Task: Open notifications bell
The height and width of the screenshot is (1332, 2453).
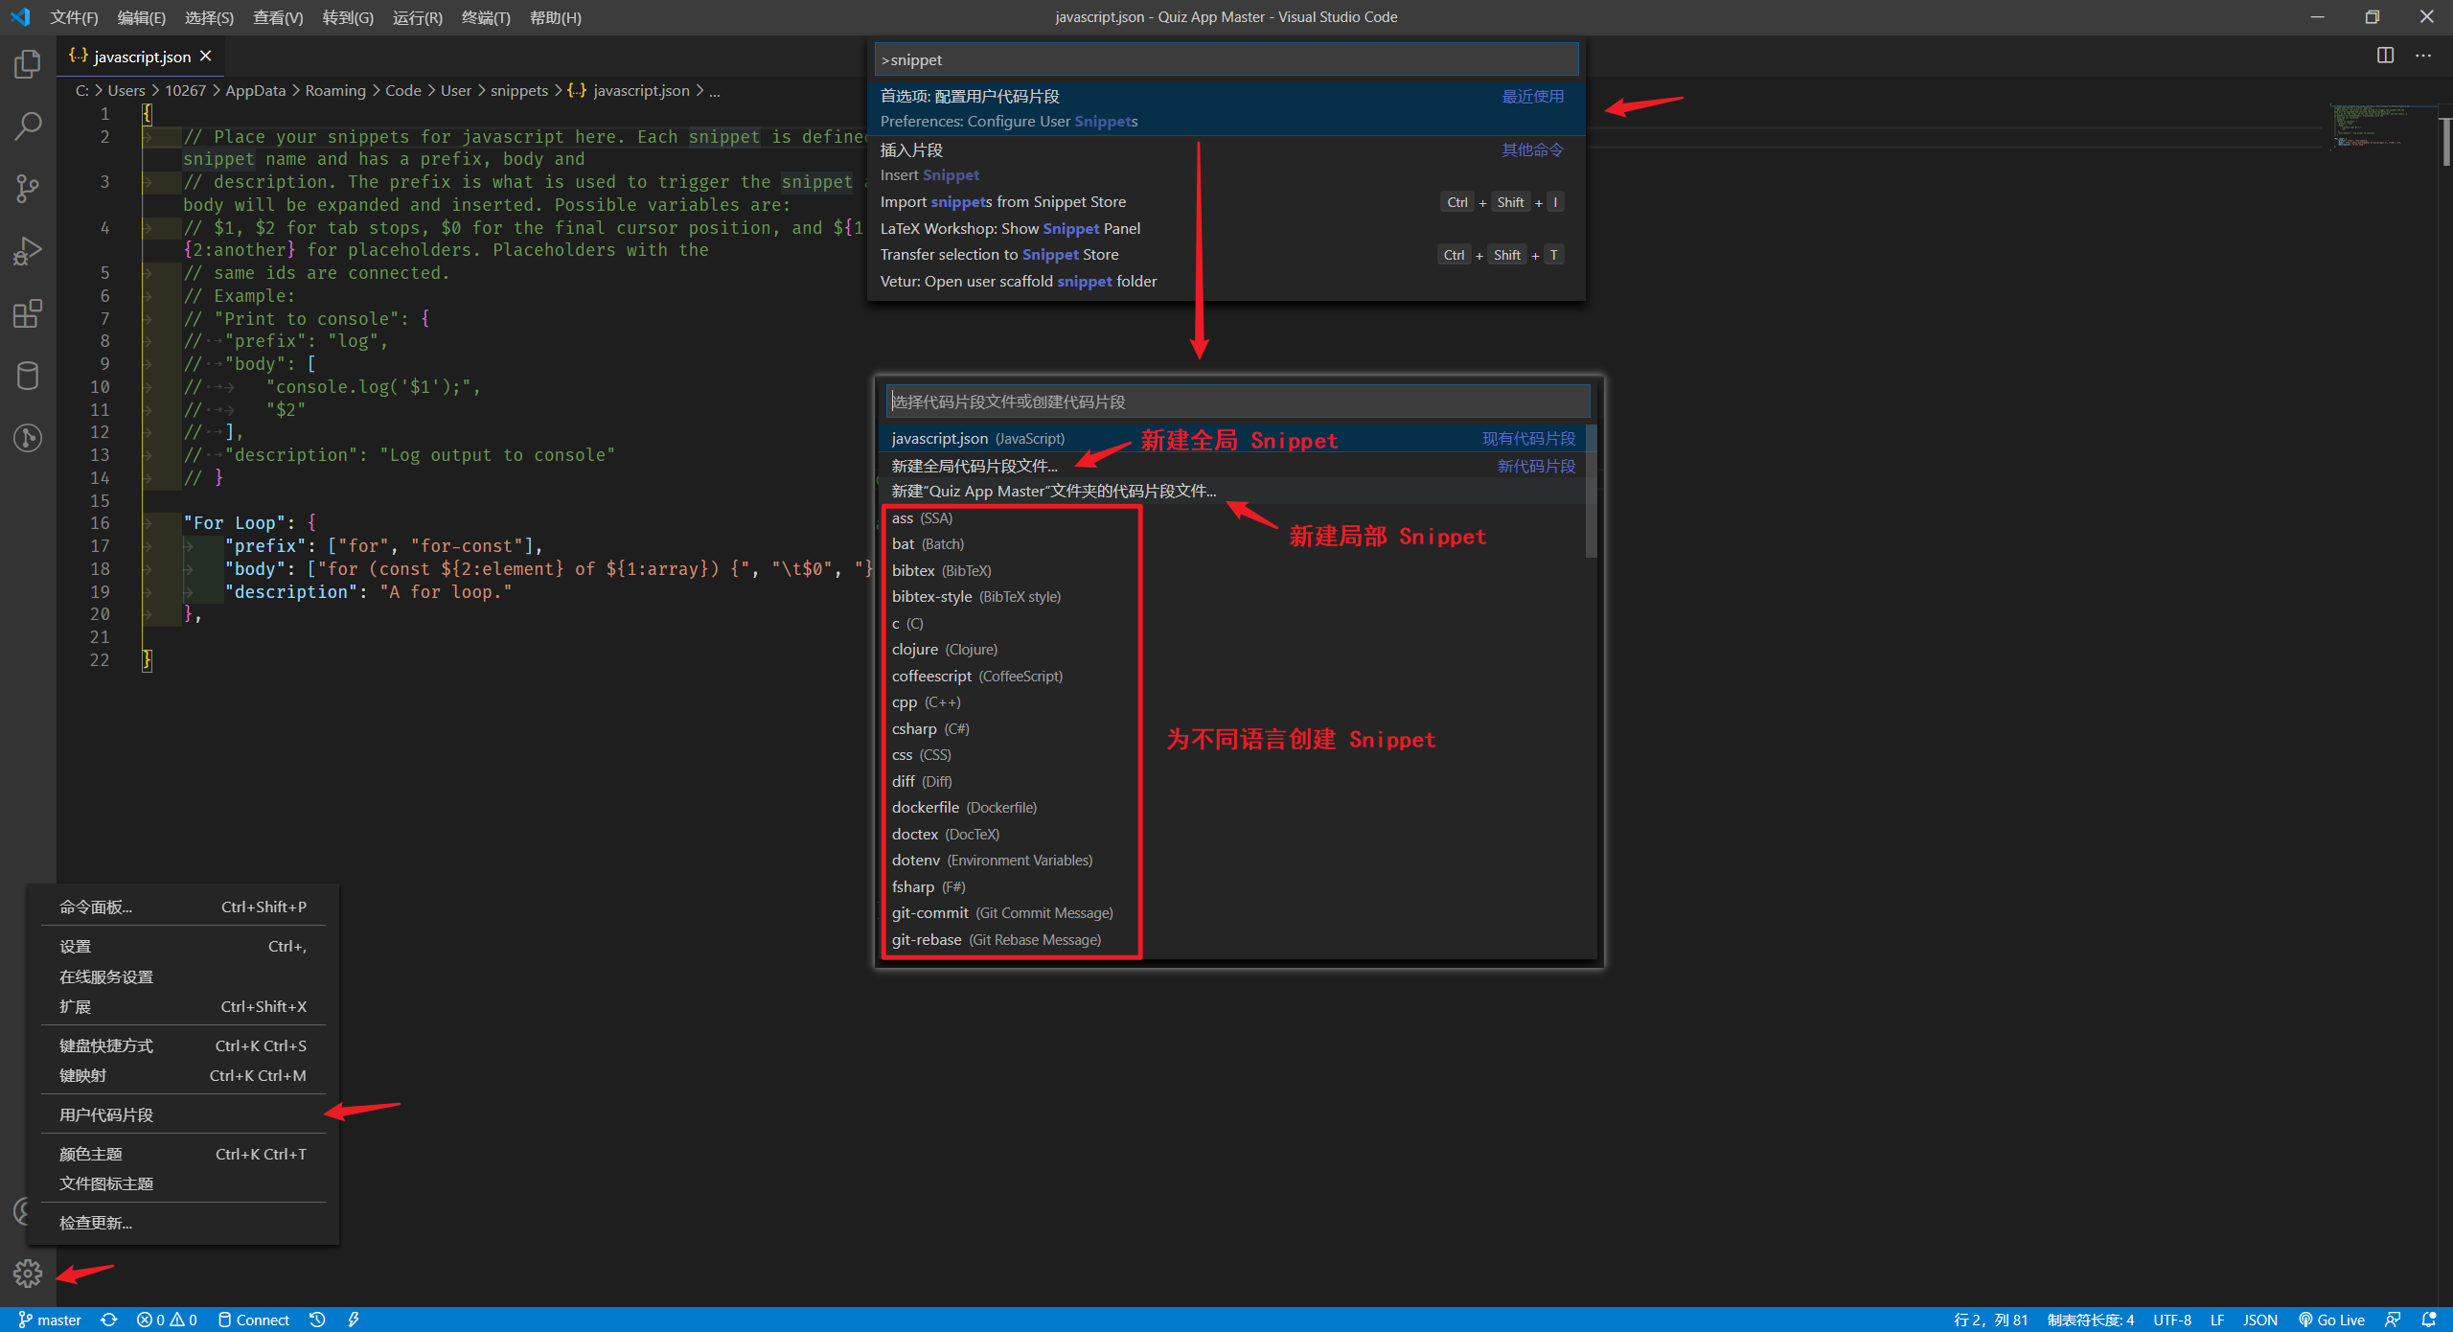Action: 2429,1320
